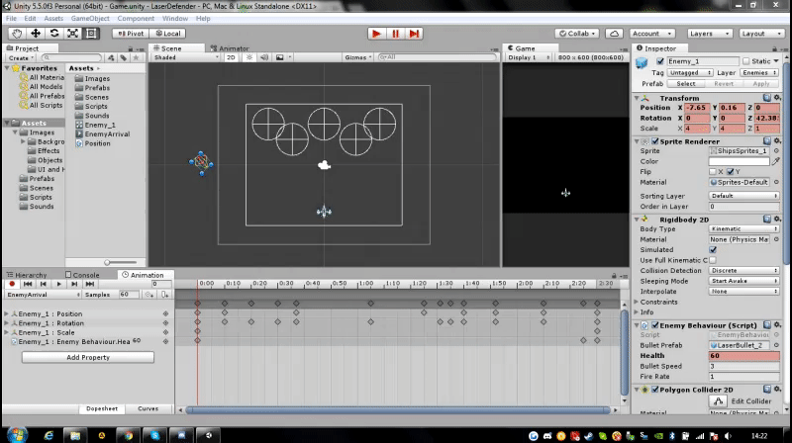Select the Hand tool in toolbar

18,33
